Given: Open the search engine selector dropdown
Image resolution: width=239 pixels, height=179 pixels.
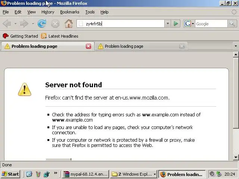Looking at the screenshot, I should [x=193, y=24].
